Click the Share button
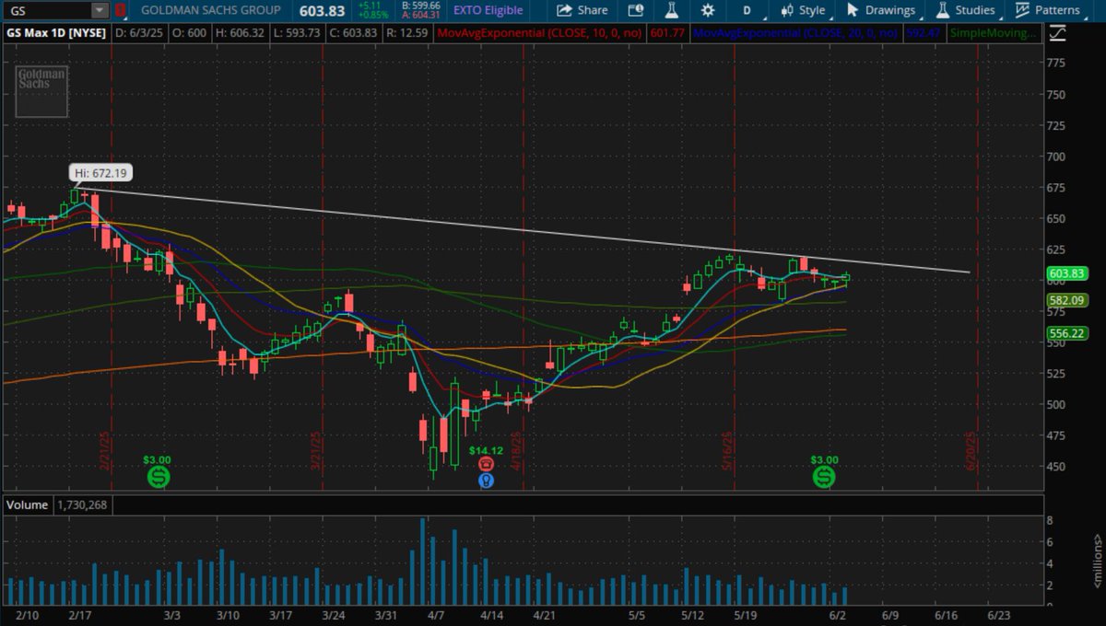Viewport: 1106px width, 626px height. click(x=582, y=10)
